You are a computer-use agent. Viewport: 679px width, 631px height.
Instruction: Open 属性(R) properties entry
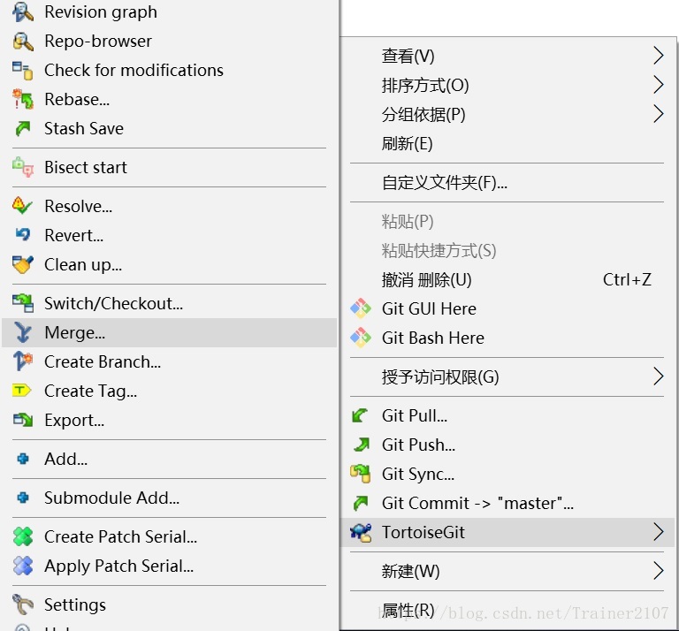[507, 610]
